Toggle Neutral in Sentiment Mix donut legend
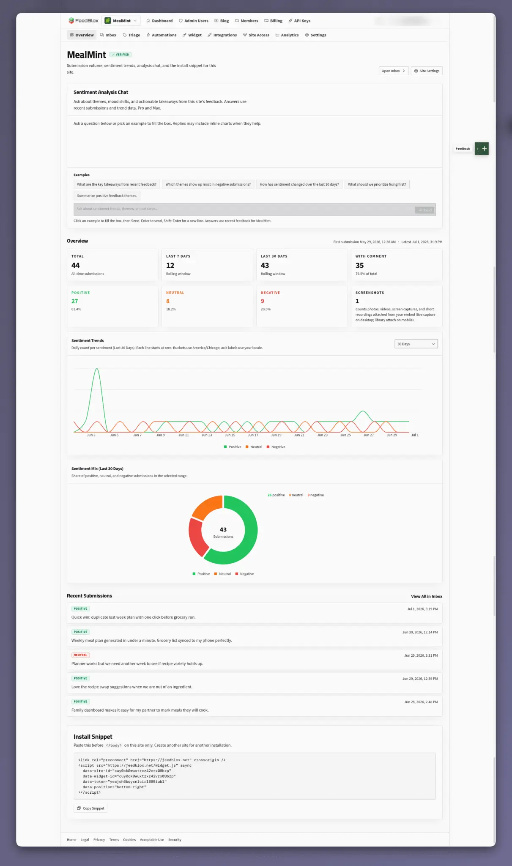Screen dimensions: 512x866 222,574
